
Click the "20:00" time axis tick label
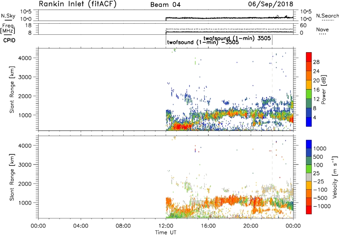click(x=251, y=226)
